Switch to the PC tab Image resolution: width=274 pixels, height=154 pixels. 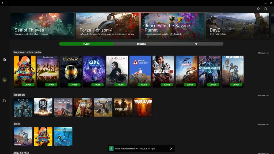(196, 44)
